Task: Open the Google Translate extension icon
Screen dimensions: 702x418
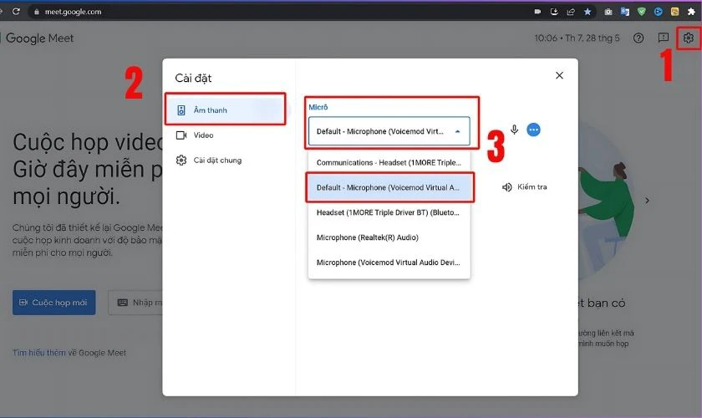Action: point(625,12)
